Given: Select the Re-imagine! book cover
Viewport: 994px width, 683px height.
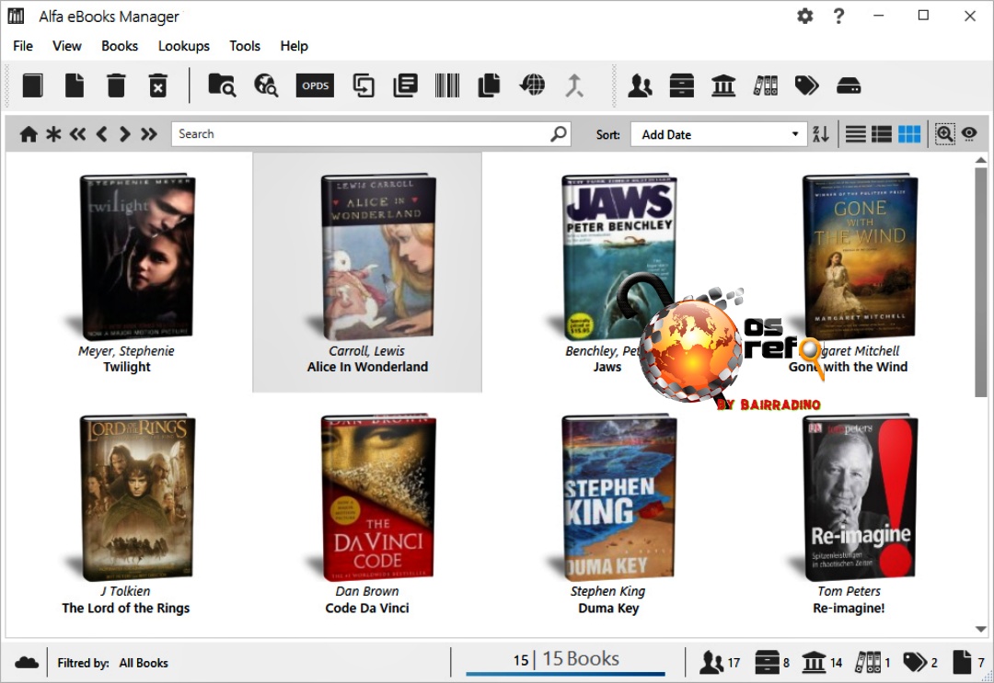Looking at the screenshot, I should tap(860, 497).
